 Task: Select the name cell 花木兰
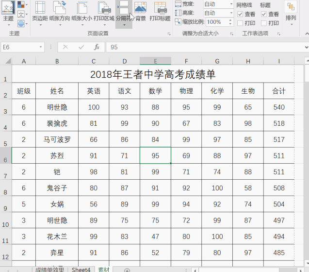click(57, 236)
